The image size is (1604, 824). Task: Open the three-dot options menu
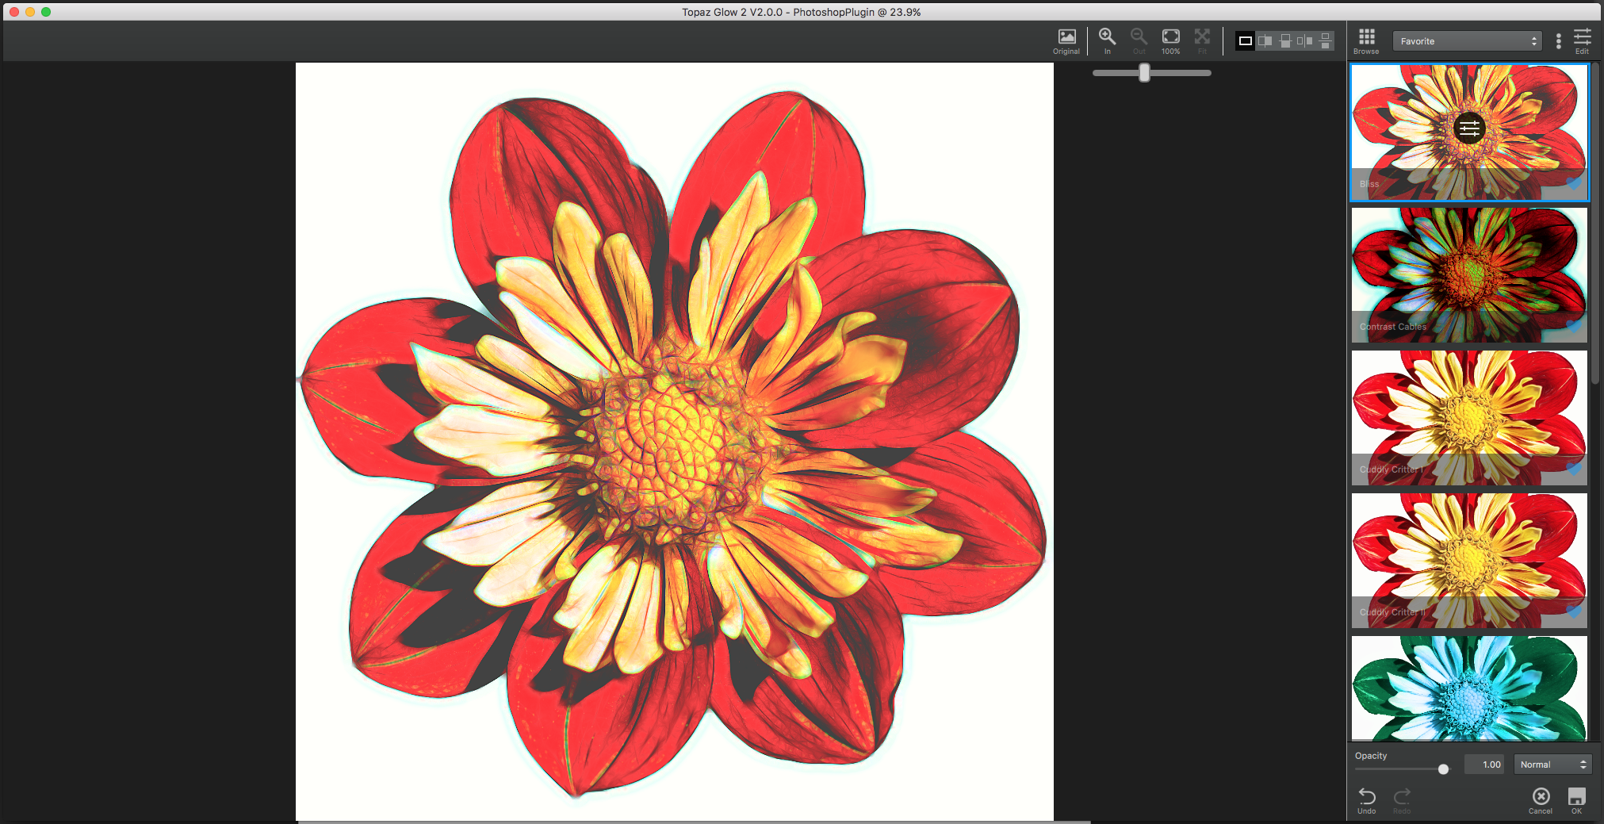[1558, 41]
